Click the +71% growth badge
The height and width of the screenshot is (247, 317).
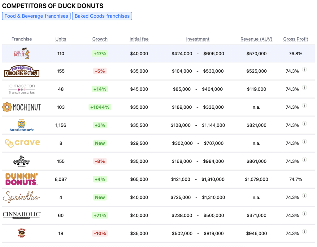pyautogui.click(x=100, y=215)
